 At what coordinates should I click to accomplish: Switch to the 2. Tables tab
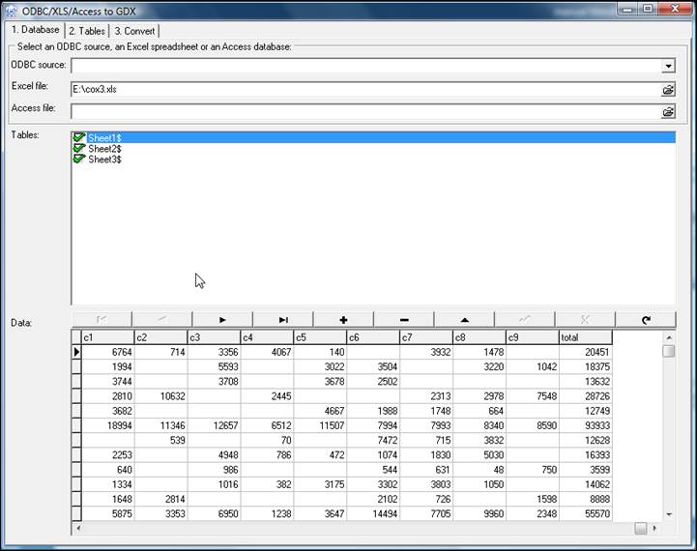tap(87, 31)
